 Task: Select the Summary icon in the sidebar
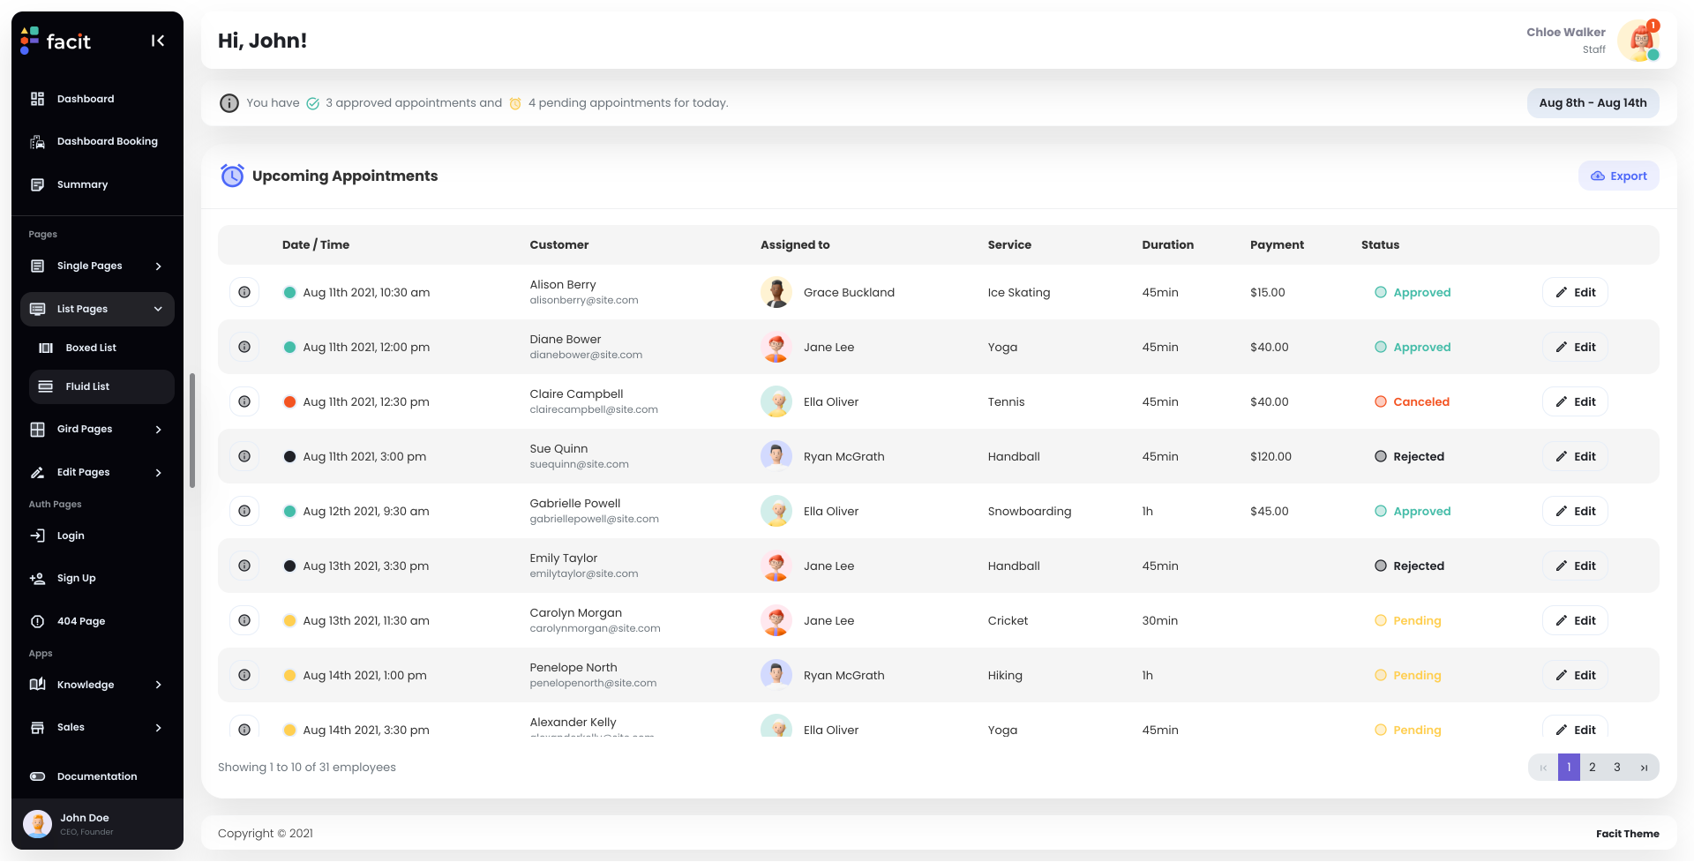37,184
